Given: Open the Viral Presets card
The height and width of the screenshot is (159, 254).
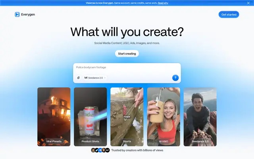Looking at the screenshot, I should coord(54,117).
